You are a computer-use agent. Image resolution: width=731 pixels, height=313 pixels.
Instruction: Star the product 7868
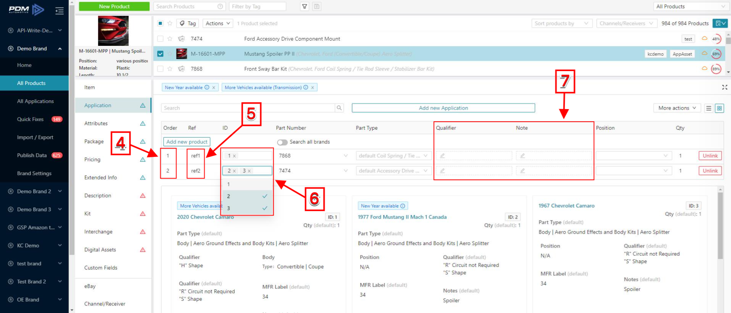coord(170,69)
